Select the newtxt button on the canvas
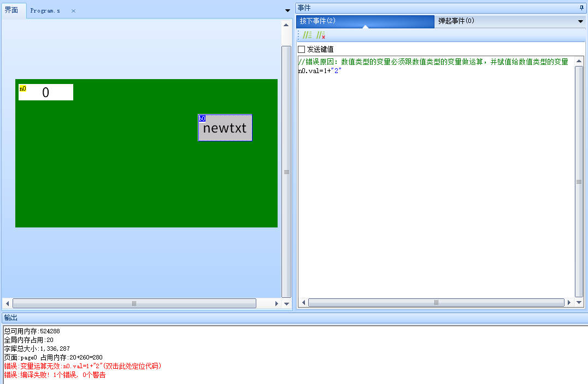The height and width of the screenshot is (384, 588). coord(225,129)
